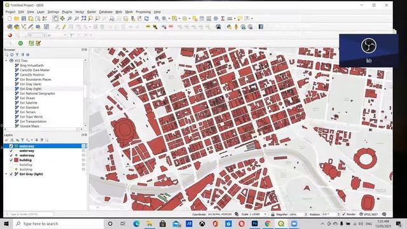Screen dimensions: 407x229
Task: Click the Save Project icon
Action: click(x=24, y=18)
